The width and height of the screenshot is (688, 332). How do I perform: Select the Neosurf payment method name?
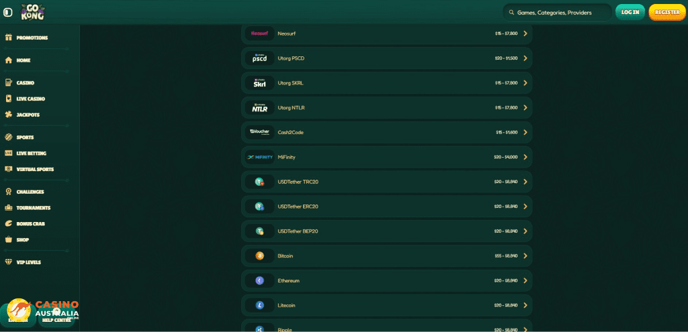pyautogui.click(x=286, y=34)
